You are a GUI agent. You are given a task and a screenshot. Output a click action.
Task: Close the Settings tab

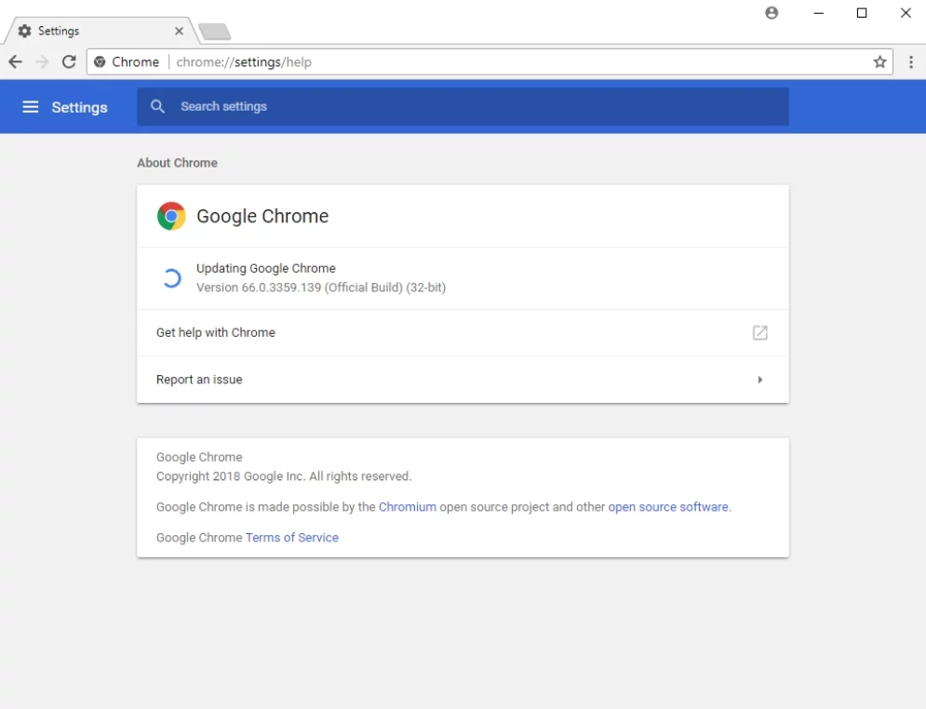[x=179, y=31]
